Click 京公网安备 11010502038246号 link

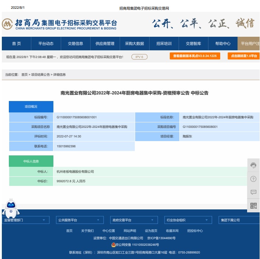[x=137, y=245]
